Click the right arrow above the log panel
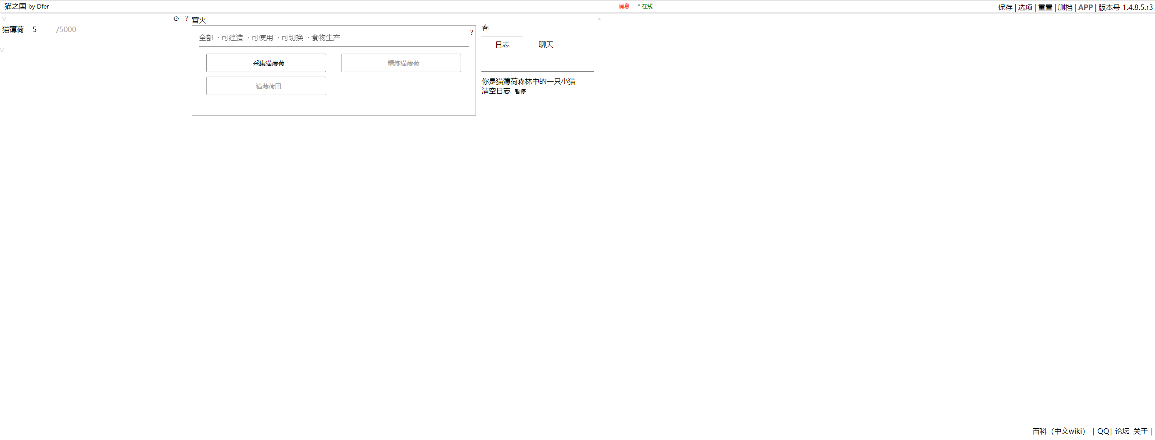The image size is (1155, 440). tap(599, 19)
